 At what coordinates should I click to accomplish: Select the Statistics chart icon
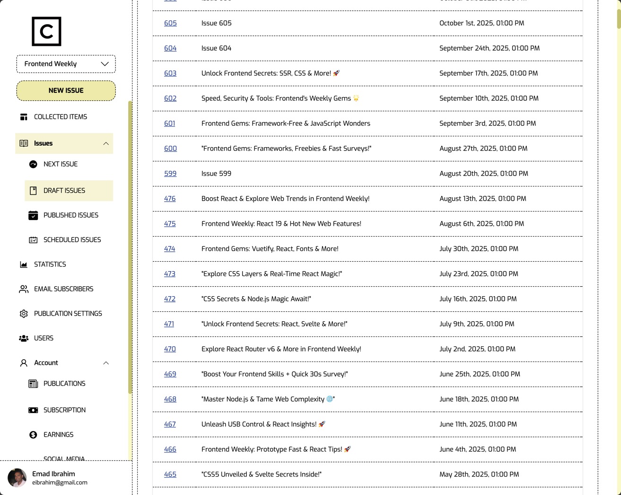point(24,264)
